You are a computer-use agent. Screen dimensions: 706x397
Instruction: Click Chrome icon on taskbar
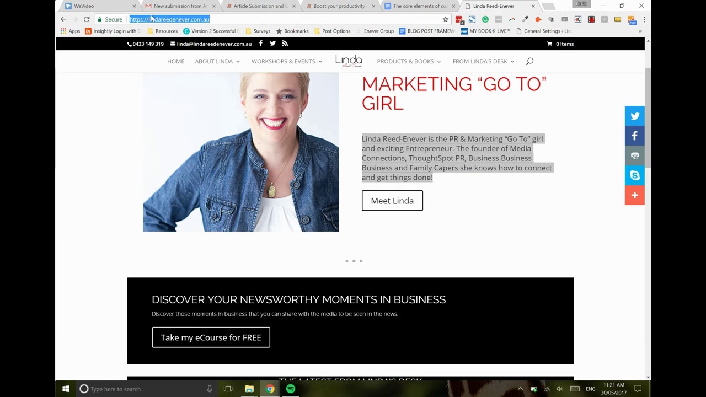coord(270,389)
